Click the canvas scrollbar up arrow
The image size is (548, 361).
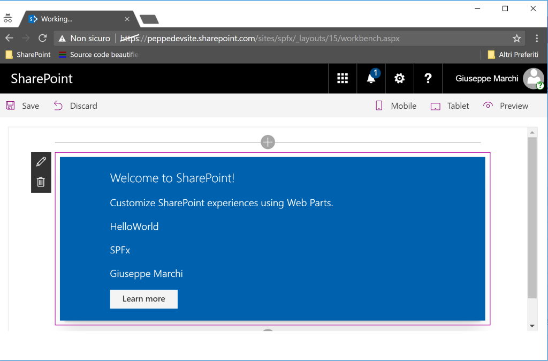click(532, 132)
